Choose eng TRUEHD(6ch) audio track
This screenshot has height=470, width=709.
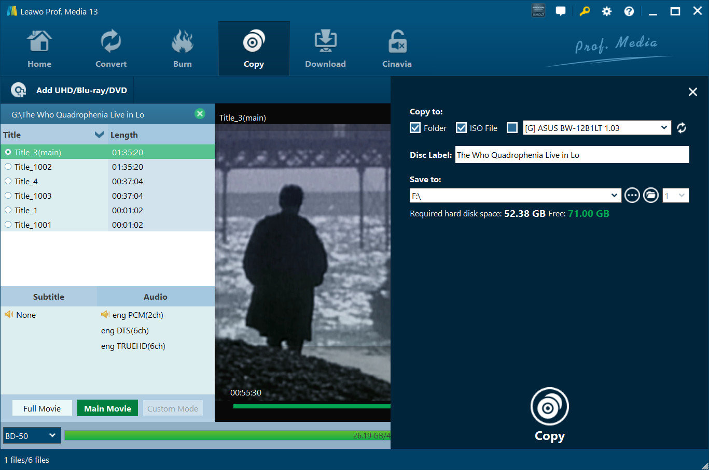coord(133,346)
